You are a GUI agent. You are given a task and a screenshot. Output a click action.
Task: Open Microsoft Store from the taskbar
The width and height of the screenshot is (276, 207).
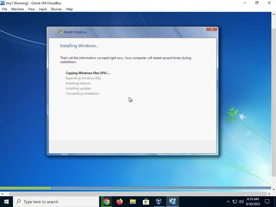click(146, 202)
